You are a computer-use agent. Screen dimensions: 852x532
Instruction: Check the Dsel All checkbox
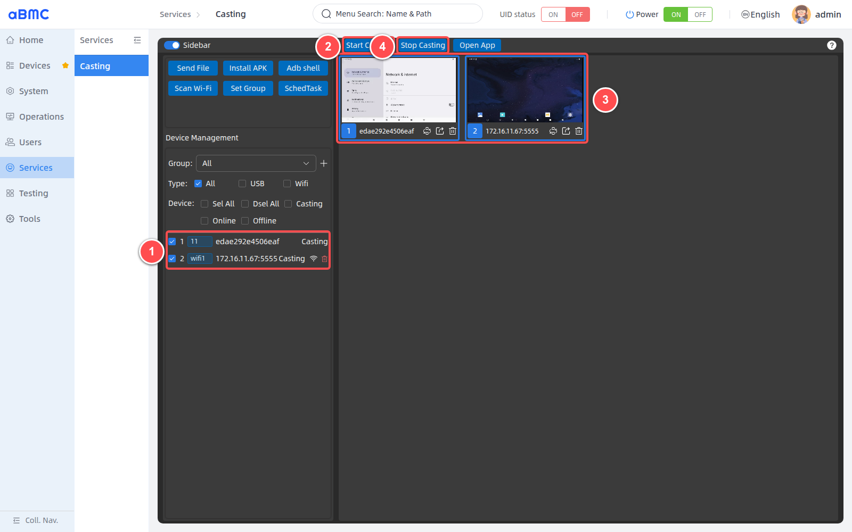coord(245,204)
